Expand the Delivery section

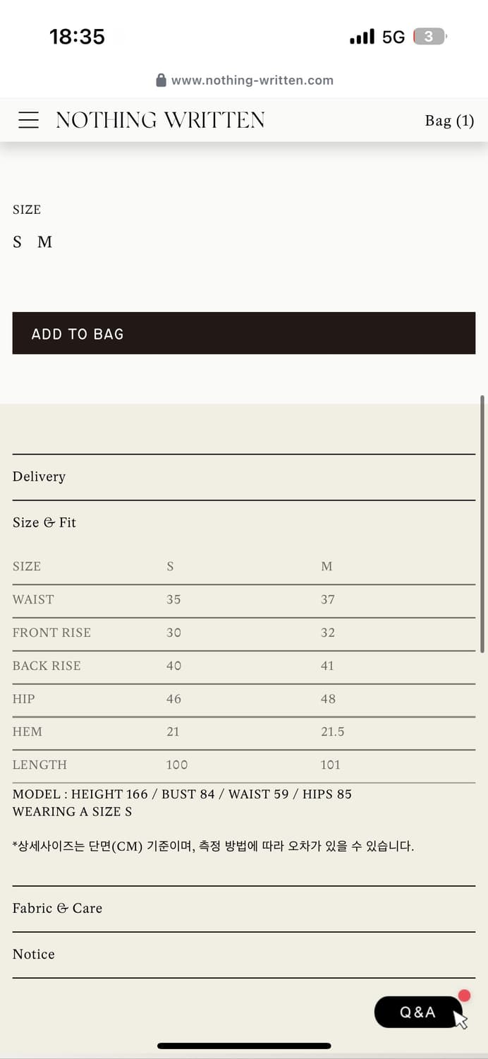(244, 477)
